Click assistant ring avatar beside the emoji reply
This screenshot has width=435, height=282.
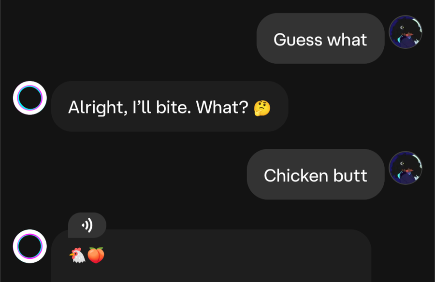coord(29,246)
